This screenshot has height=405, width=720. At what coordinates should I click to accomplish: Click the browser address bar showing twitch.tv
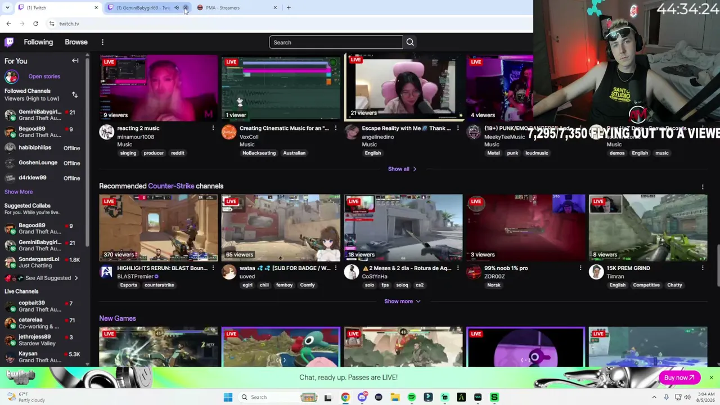[x=287, y=24]
